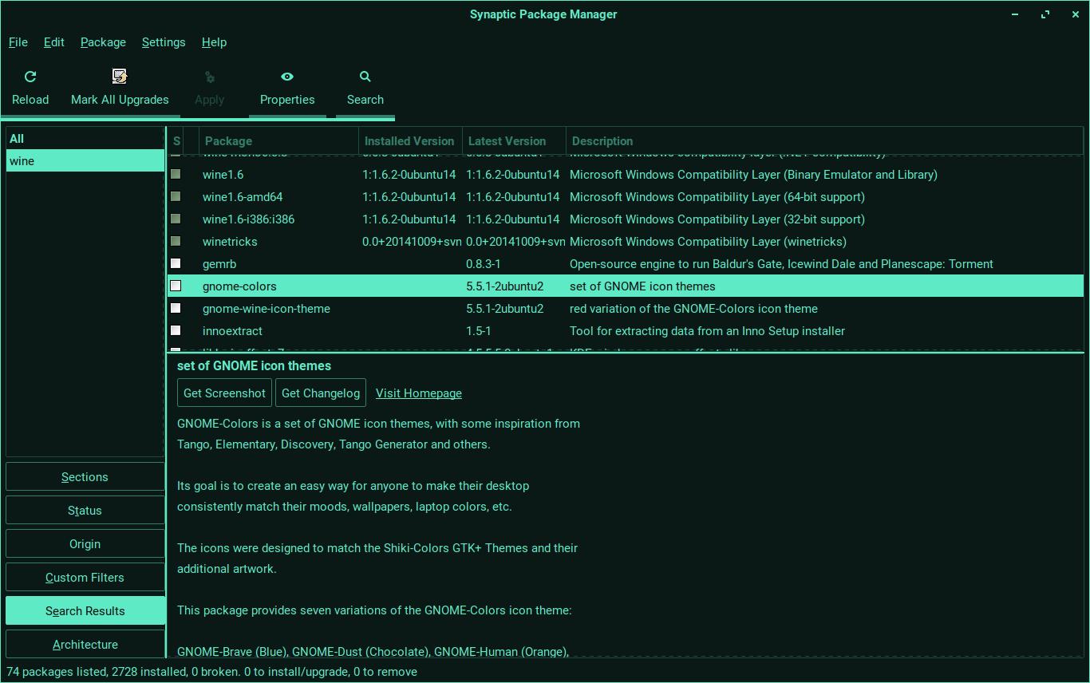The height and width of the screenshot is (683, 1090).
Task: Sort by the Latest Version column header
Action: (x=507, y=141)
